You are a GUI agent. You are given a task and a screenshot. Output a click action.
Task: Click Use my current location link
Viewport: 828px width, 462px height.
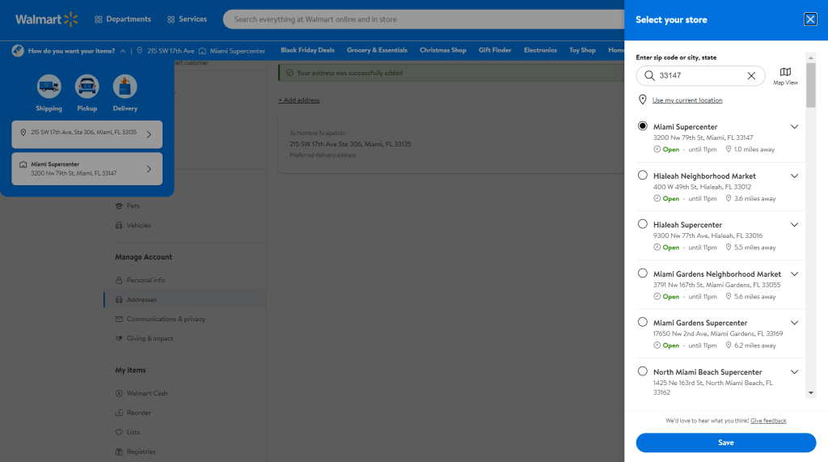coord(687,100)
